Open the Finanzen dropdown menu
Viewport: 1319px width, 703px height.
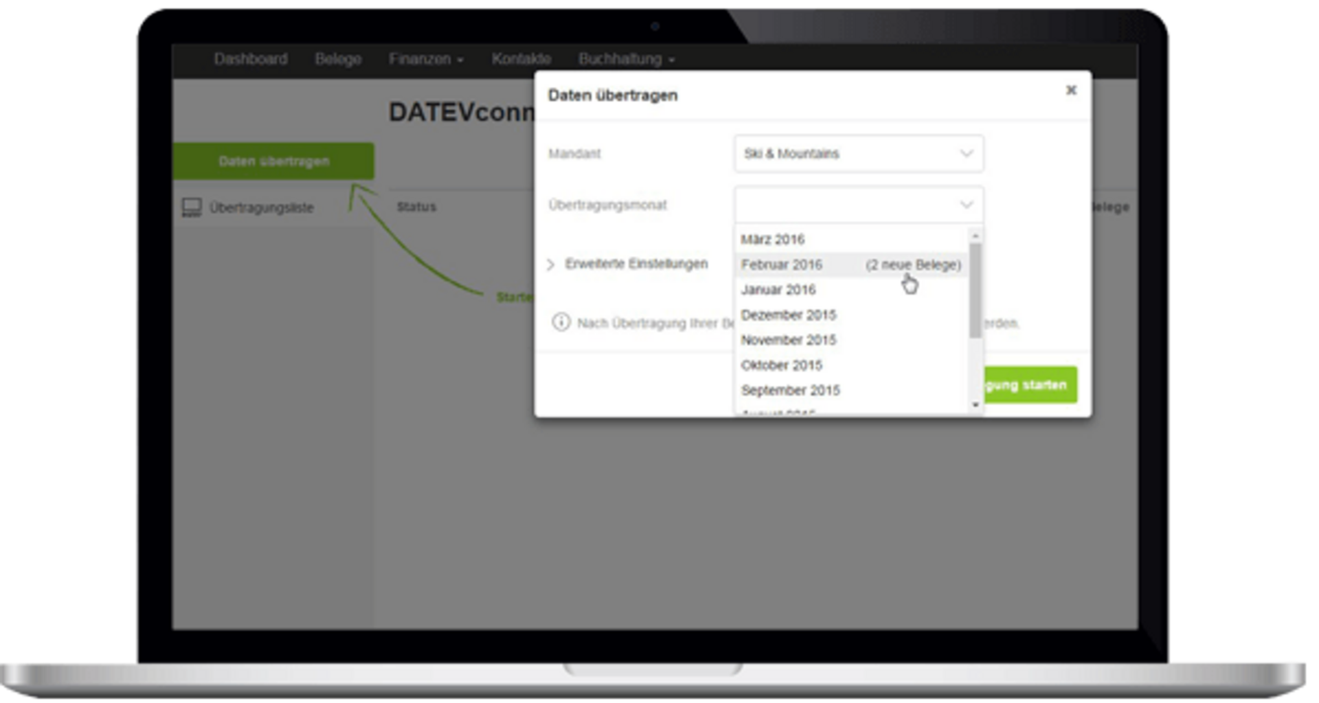[x=425, y=59]
